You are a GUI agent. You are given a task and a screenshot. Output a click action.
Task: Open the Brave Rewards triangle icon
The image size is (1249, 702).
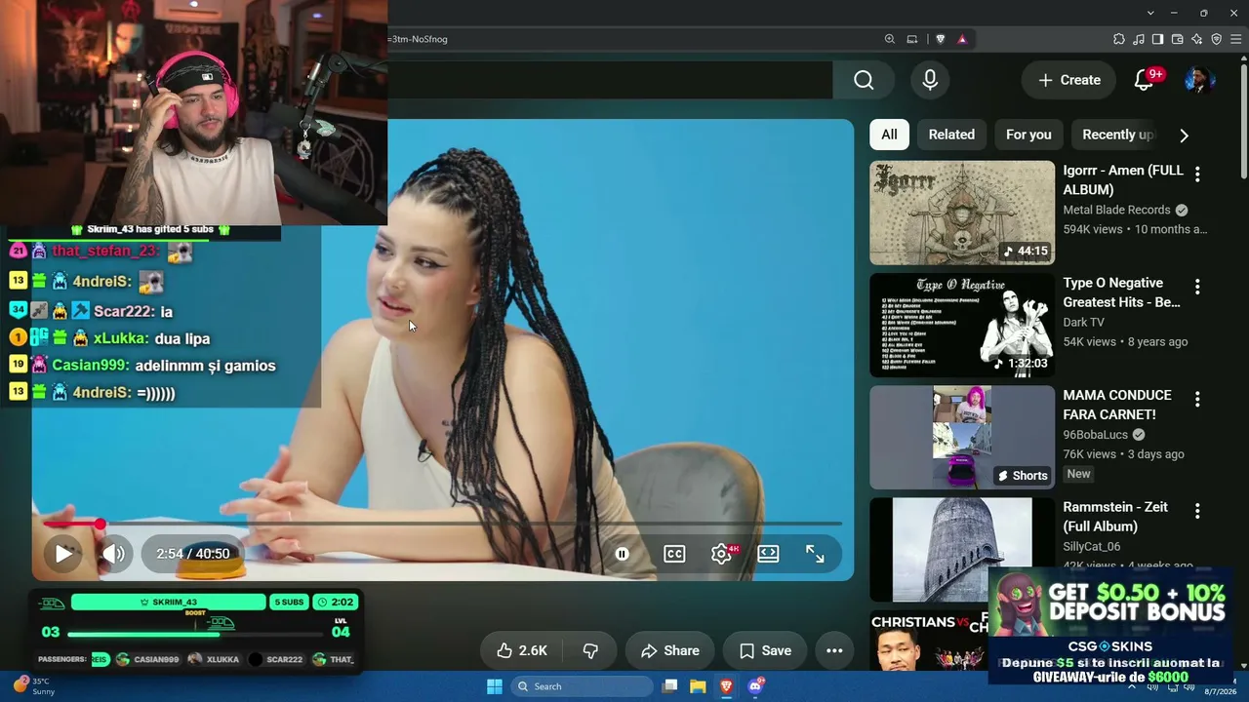962,39
